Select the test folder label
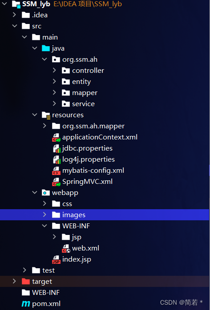Image resolution: width=210 pixels, height=310 pixels. pos(48,270)
